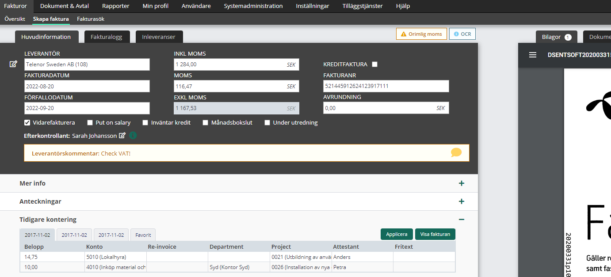Open the hamburger menu in document viewer

point(533,55)
